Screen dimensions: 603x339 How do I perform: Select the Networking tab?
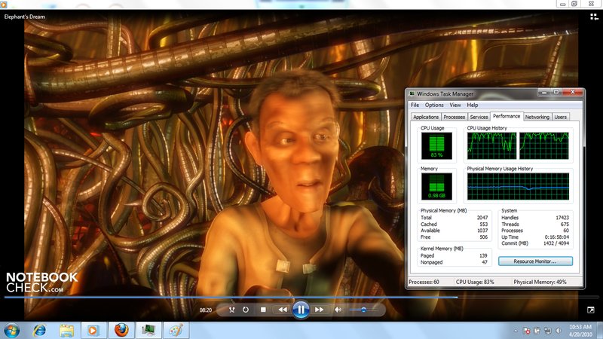click(537, 117)
